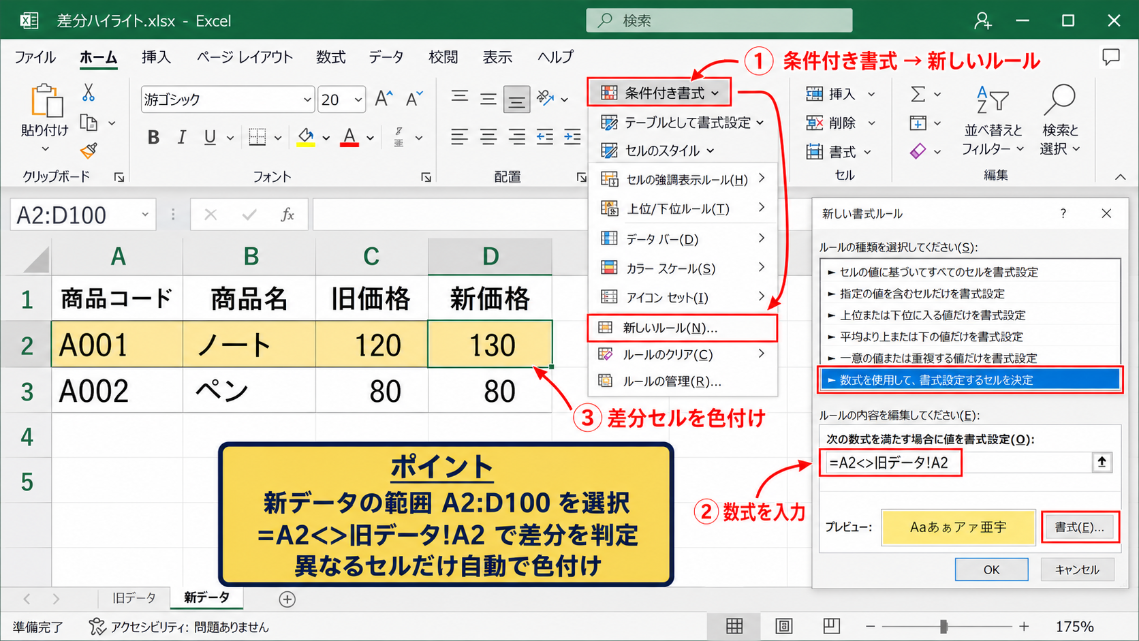Open the アイコン セット submenu
Viewport: 1139px width, 641px height.
tap(683, 298)
